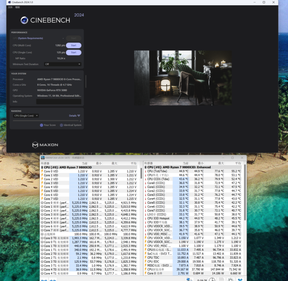The height and width of the screenshot is (281, 288).
Task: Click the AMD Ryzen 7 9800X3D processor text
Action: [59, 79]
